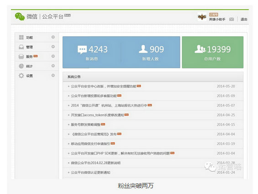
Task: Click the group total users icon
Action: (200, 49)
